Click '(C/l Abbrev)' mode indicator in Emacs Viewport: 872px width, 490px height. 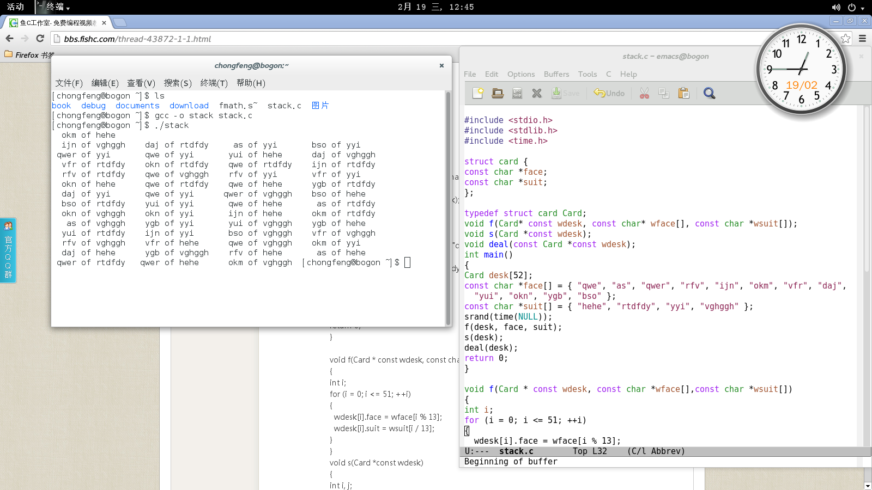(656, 451)
